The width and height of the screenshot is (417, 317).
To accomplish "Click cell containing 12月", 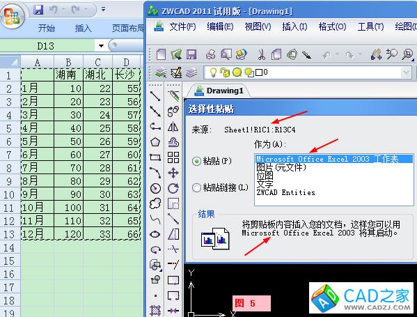I will tap(37, 233).
